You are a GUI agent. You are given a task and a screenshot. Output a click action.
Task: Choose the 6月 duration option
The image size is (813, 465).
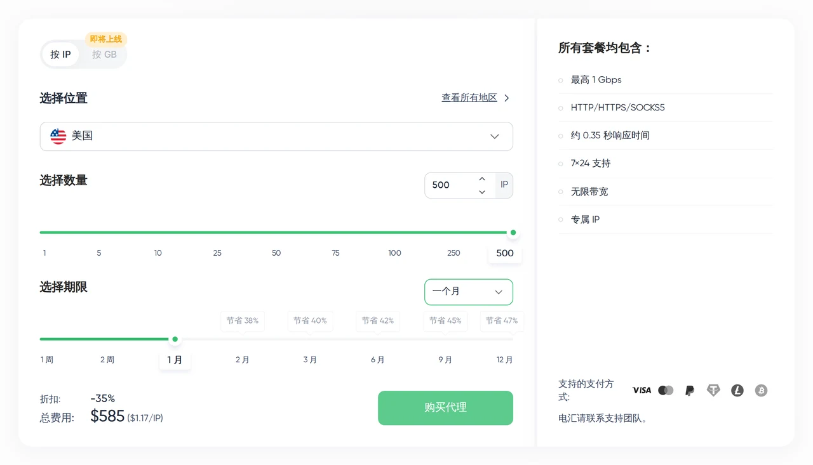point(378,360)
